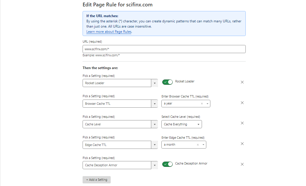Expand the 'a month' TTL dropdown arrow
Image resolution: width=306 pixels, height=186 pixels.
[203, 145]
